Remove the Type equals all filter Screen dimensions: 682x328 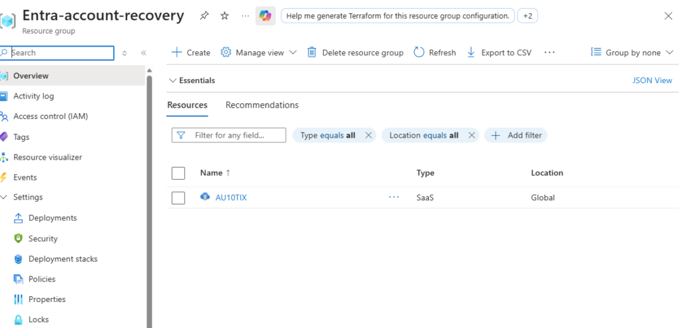[368, 135]
